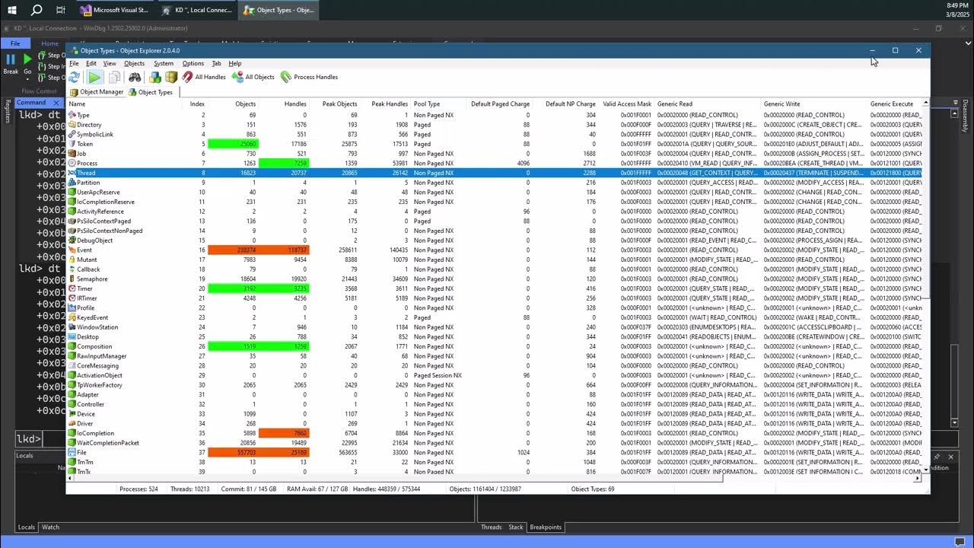Sort by the Index column header

(x=197, y=104)
